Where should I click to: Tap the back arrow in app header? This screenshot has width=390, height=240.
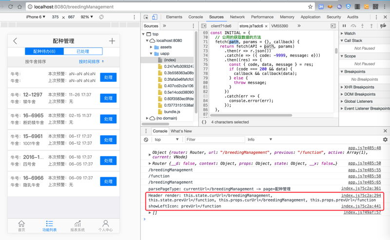[x=15, y=41]
